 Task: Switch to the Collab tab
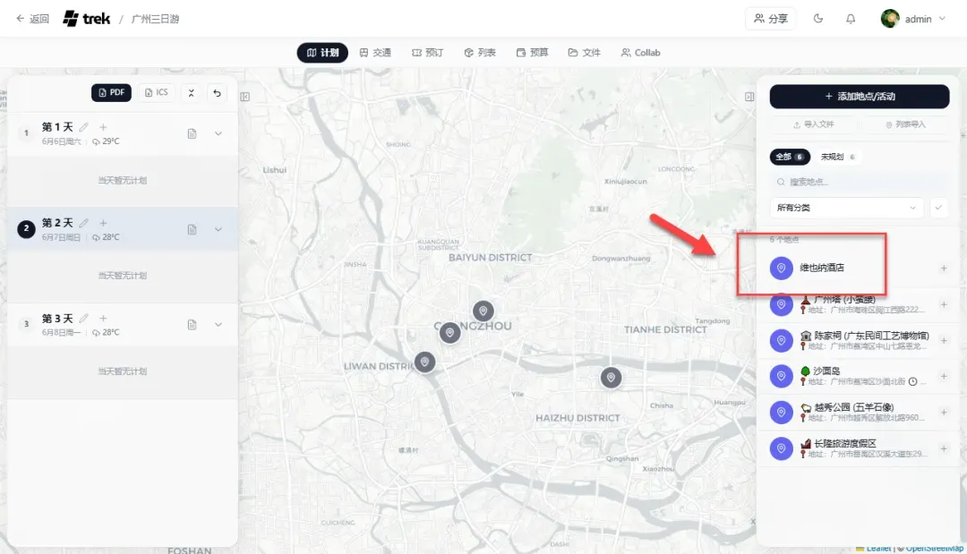click(x=641, y=53)
